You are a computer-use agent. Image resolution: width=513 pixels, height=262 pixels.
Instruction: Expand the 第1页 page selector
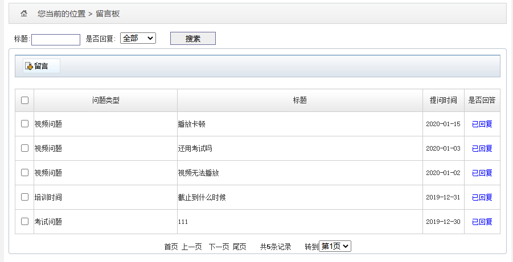335,246
